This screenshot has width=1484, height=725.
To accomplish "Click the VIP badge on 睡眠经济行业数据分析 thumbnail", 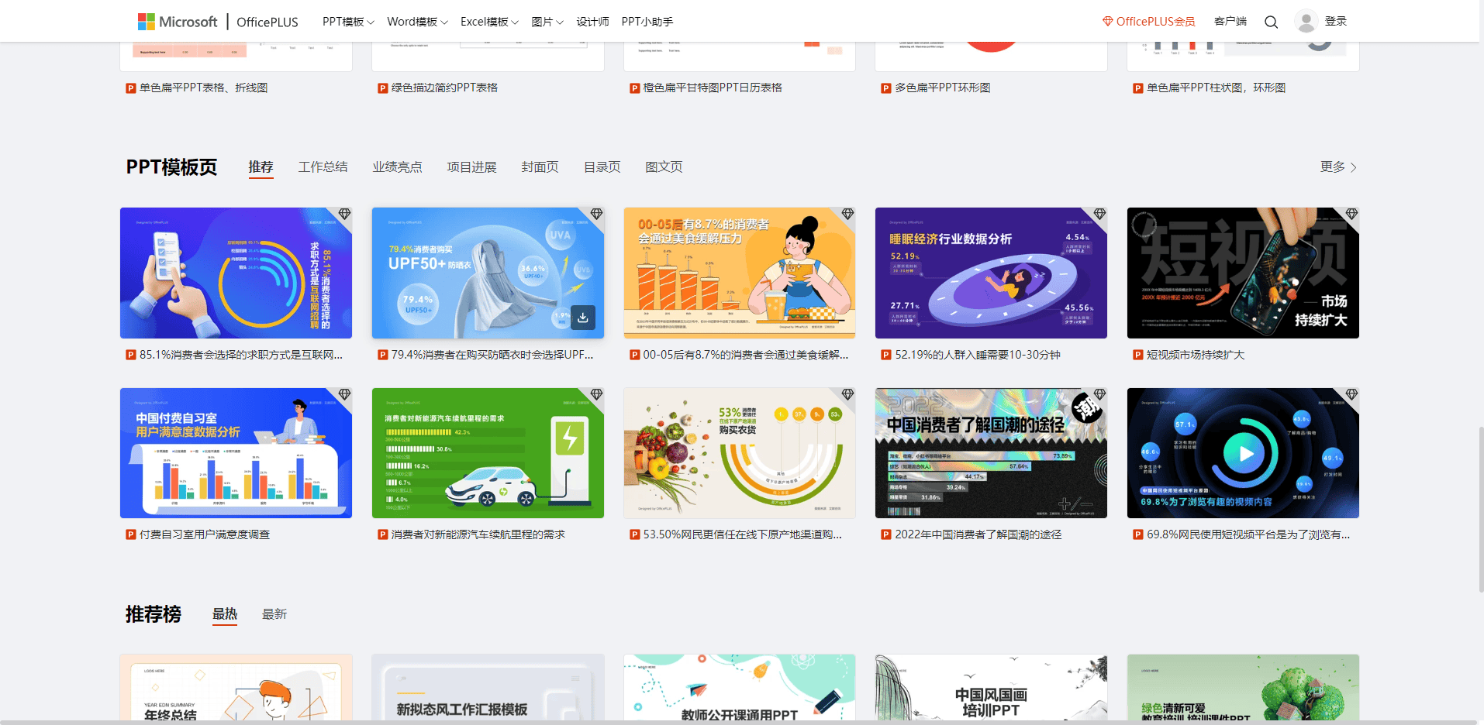I will pyautogui.click(x=1099, y=215).
